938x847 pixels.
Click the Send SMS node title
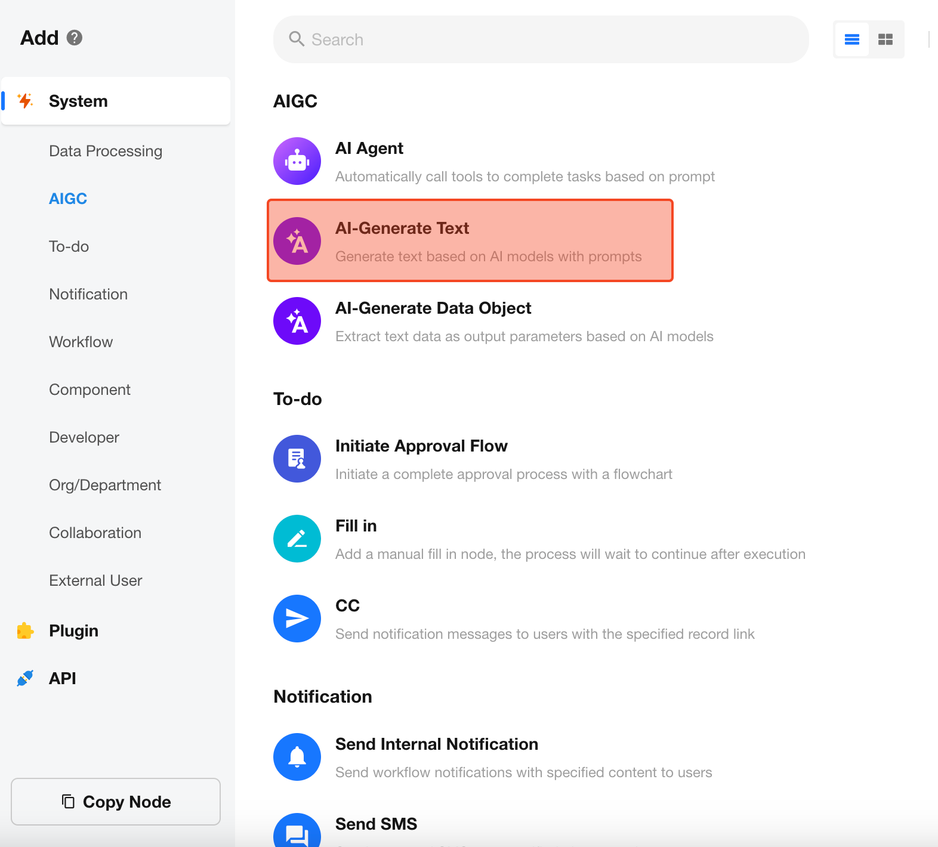376,824
